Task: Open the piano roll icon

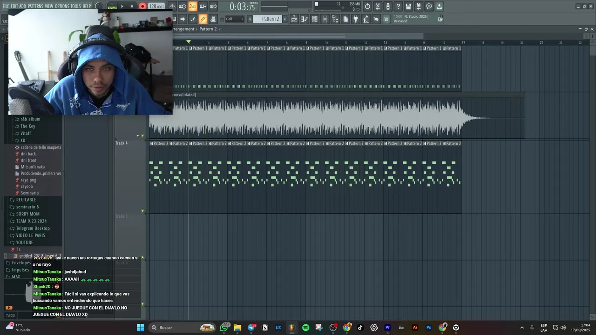Action: (305, 19)
